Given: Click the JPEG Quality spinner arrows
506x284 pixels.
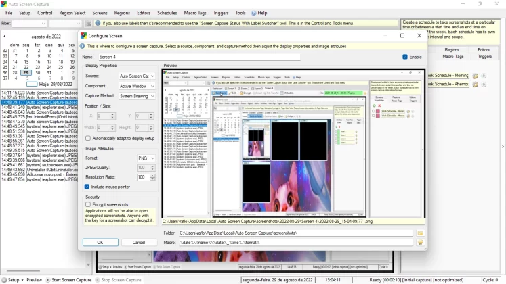Looking at the screenshot, I should tap(152, 168).
